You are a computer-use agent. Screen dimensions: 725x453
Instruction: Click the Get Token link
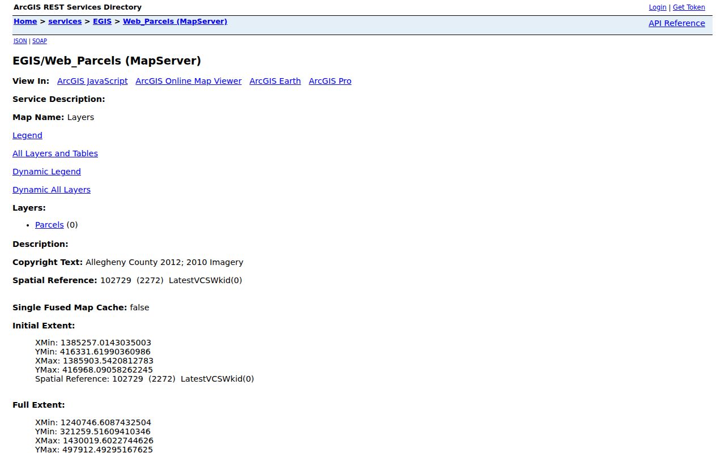point(689,7)
